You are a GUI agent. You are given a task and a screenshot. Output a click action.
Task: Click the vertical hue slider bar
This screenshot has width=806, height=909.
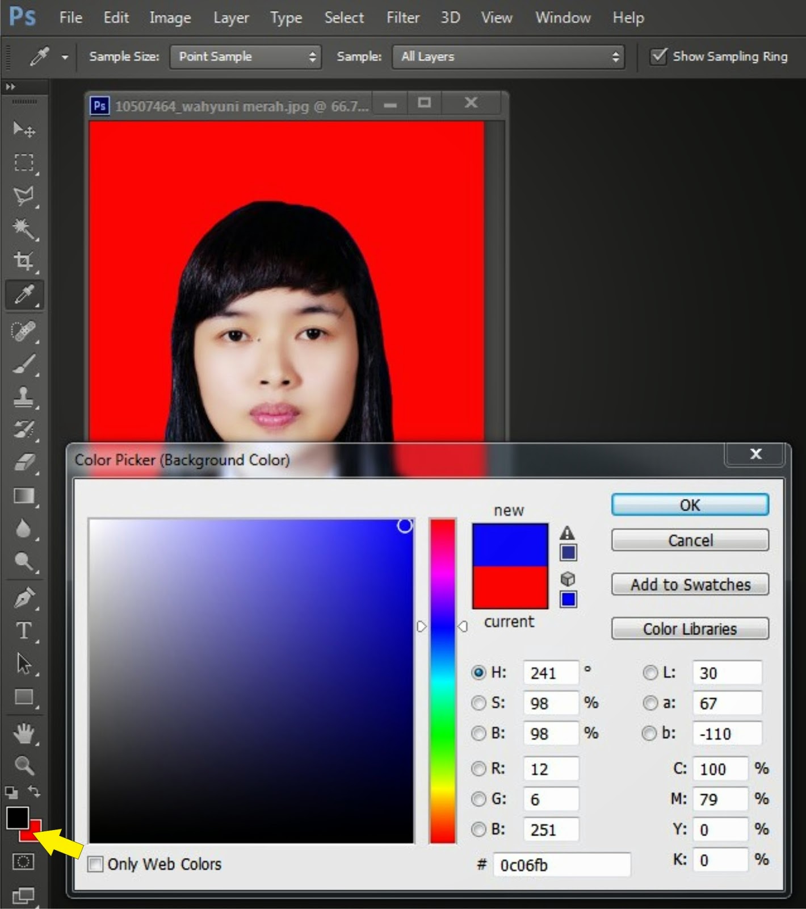click(x=443, y=681)
